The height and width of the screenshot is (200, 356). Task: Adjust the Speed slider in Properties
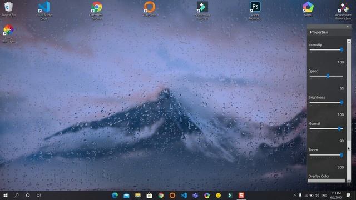pyautogui.click(x=327, y=76)
